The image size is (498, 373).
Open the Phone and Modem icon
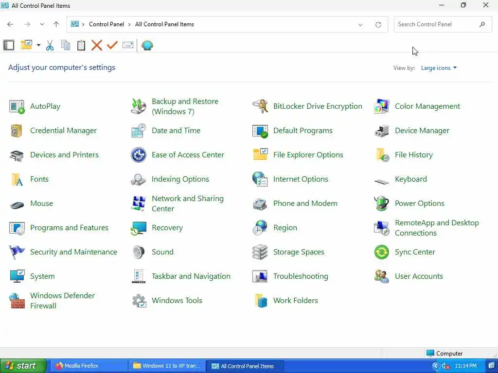pos(260,203)
